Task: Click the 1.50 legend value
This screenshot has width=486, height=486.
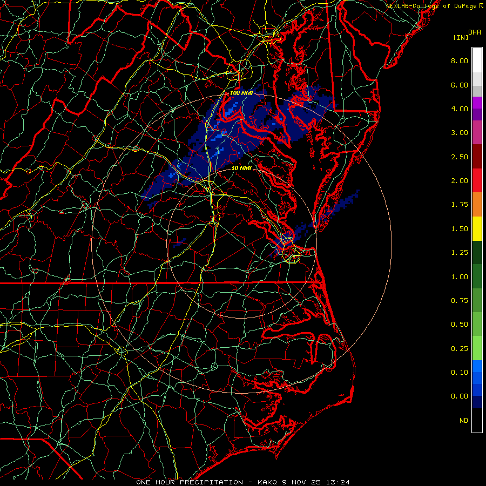Action: pos(460,229)
